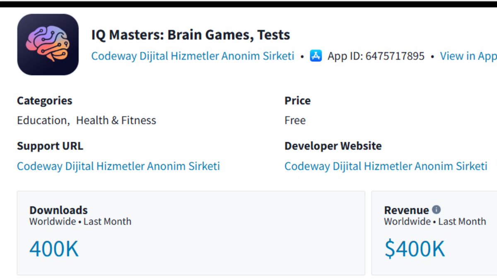The height and width of the screenshot is (279, 497).
Task: Open the Codeway publisher link under the app title
Action: point(193,56)
